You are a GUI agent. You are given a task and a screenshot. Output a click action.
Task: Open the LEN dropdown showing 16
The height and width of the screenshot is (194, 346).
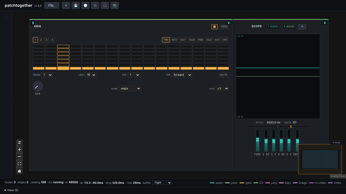click(90, 75)
